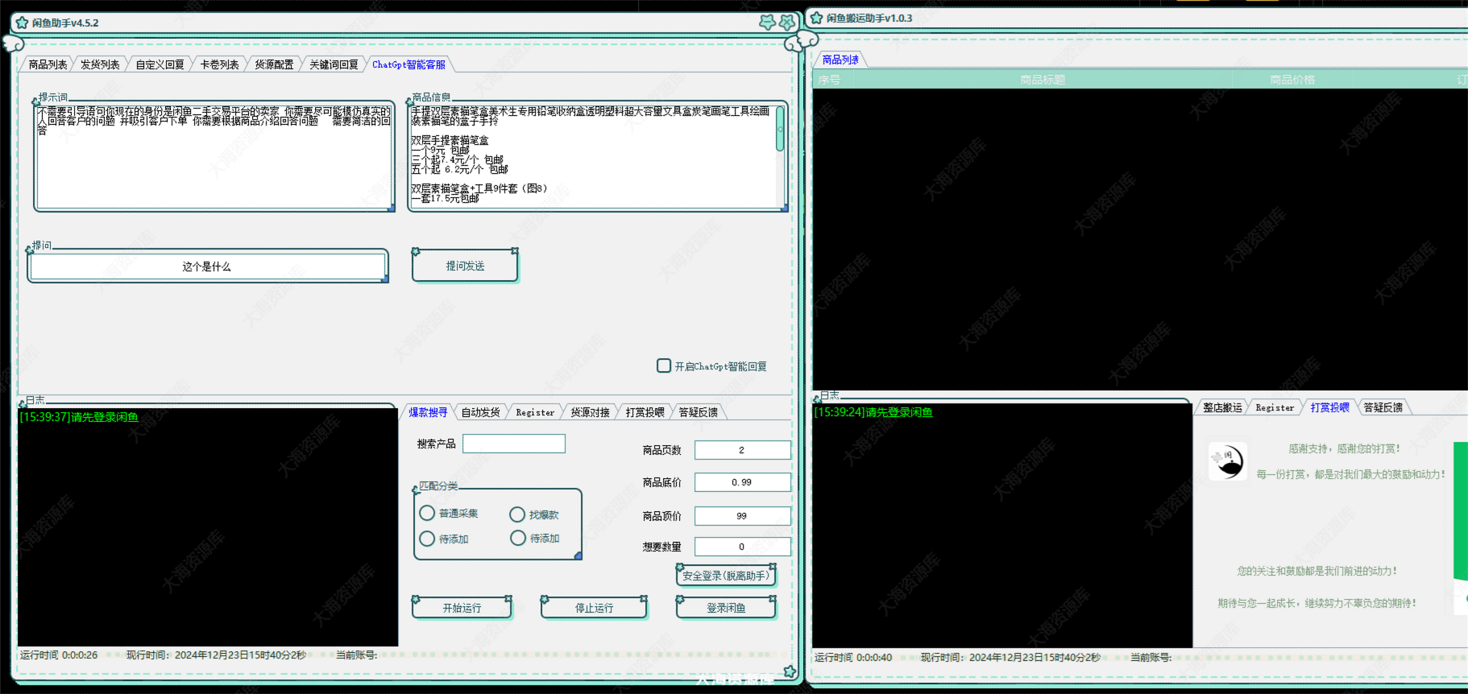Image resolution: width=1468 pixels, height=694 pixels.
Task: Click log entry [15:39:37]请先登录闲鱼
Action: [79, 417]
